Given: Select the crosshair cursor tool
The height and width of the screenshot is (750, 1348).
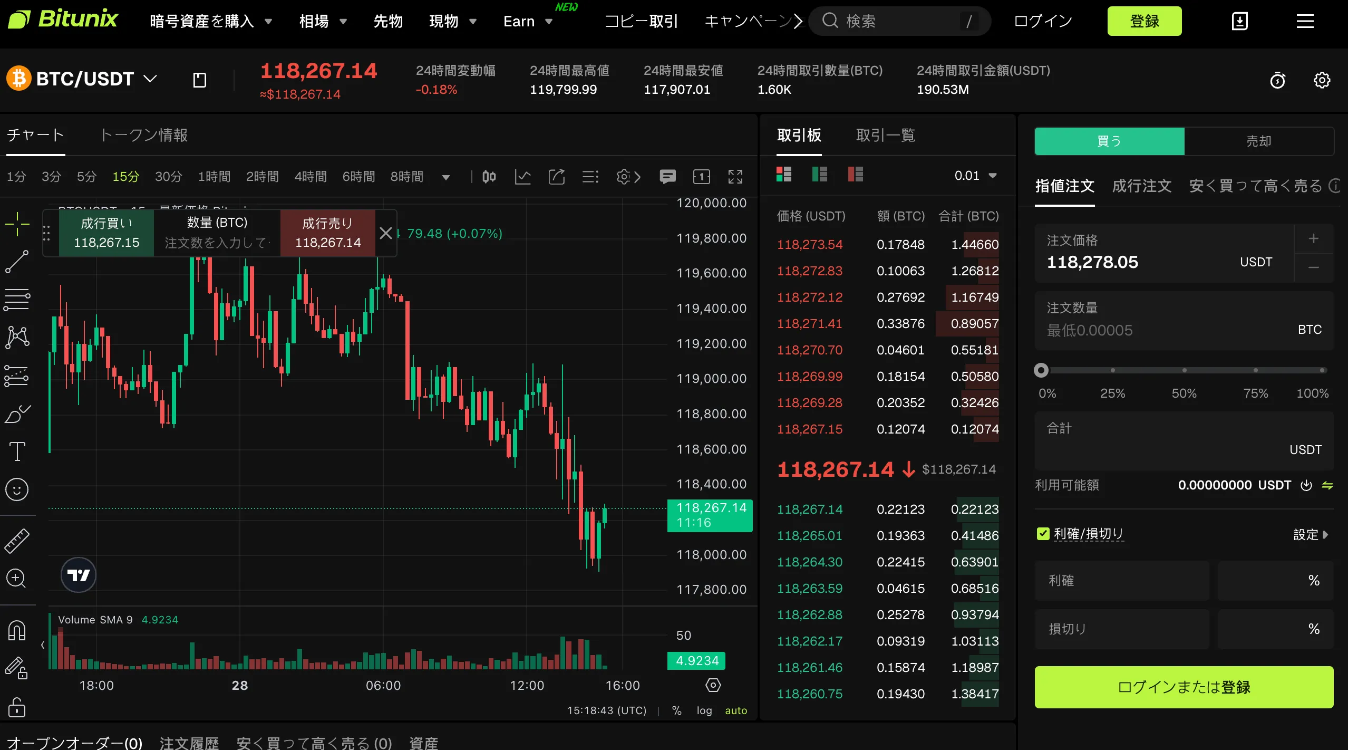Looking at the screenshot, I should click(x=17, y=224).
